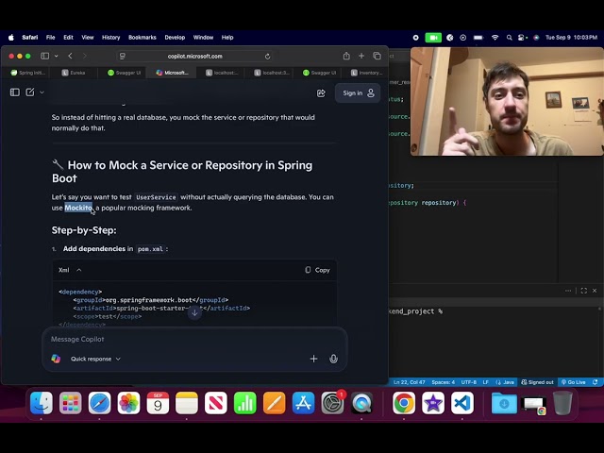Collapse the Xml code block

(x=79, y=270)
